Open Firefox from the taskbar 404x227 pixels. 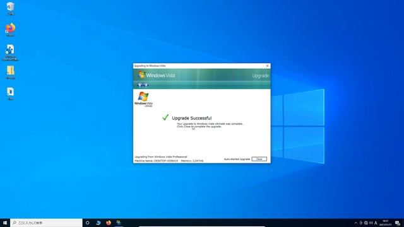click(x=109, y=223)
